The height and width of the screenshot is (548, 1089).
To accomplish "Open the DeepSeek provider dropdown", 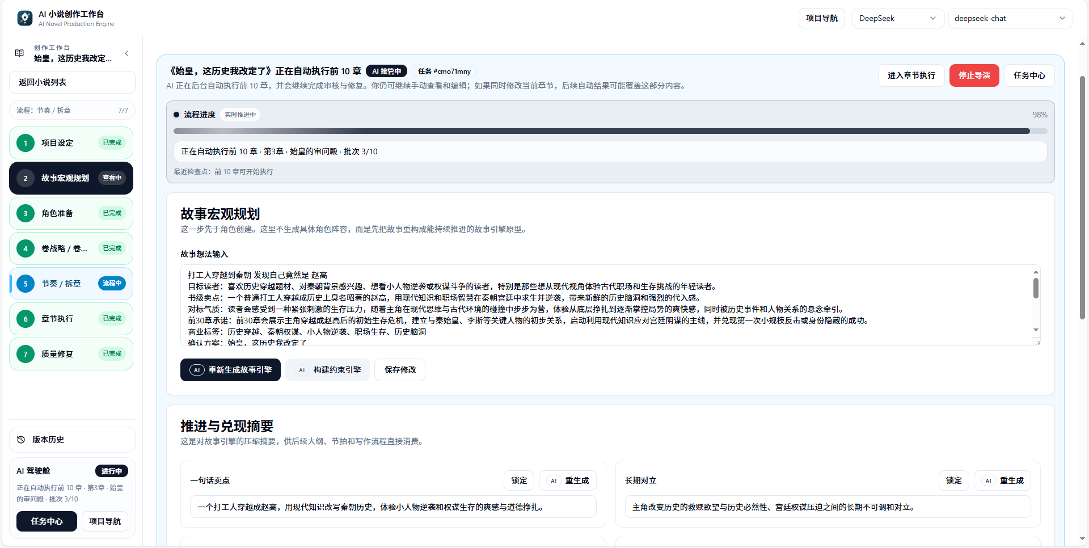I will click(897, 18).
